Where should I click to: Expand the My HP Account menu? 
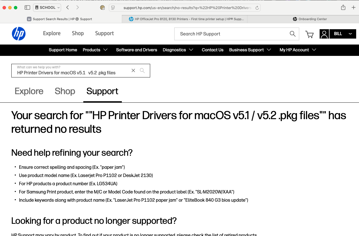[298, 50]
